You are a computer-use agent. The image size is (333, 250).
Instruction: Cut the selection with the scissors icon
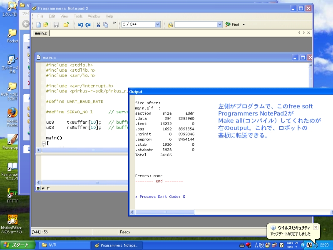click(98, 25)
